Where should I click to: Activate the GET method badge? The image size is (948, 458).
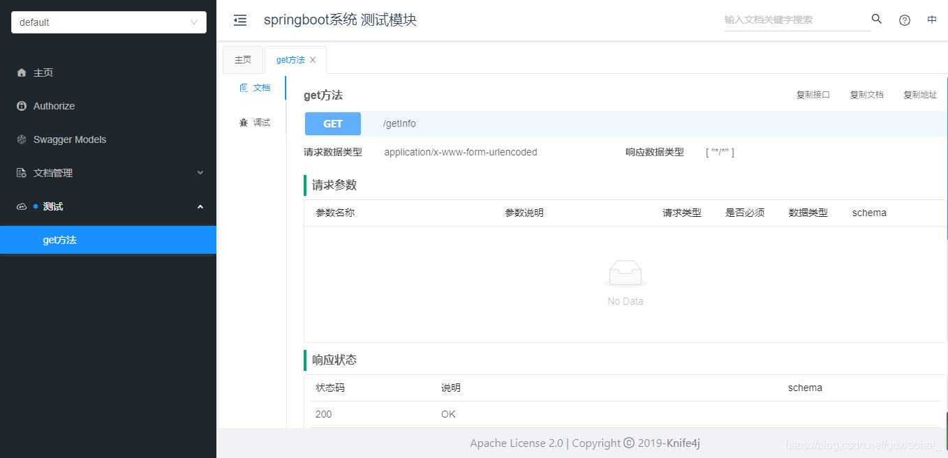332,123
